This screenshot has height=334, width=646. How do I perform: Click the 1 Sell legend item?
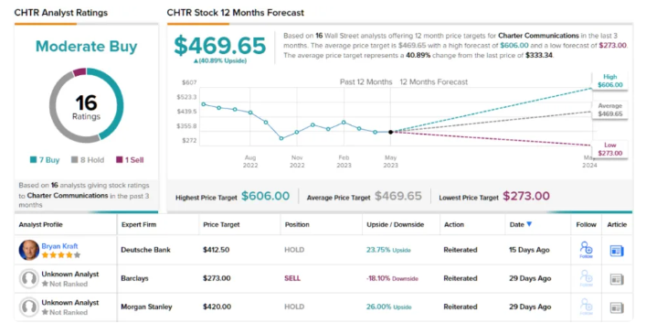[130, 159]
